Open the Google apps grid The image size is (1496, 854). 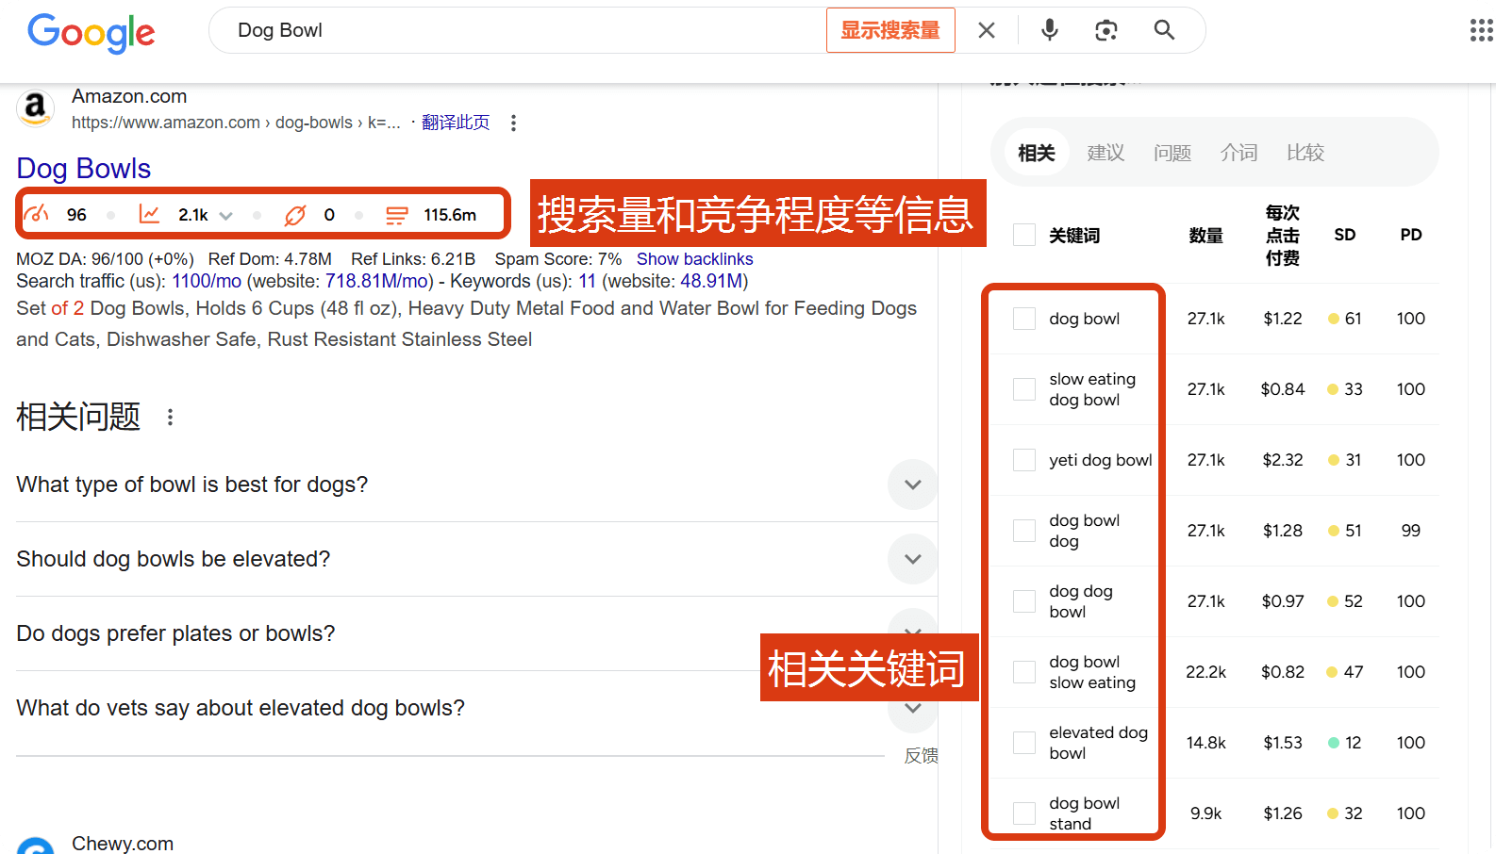1482,30
